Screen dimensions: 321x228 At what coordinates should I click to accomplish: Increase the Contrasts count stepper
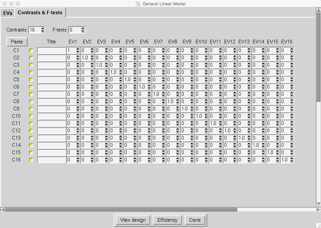42,28
